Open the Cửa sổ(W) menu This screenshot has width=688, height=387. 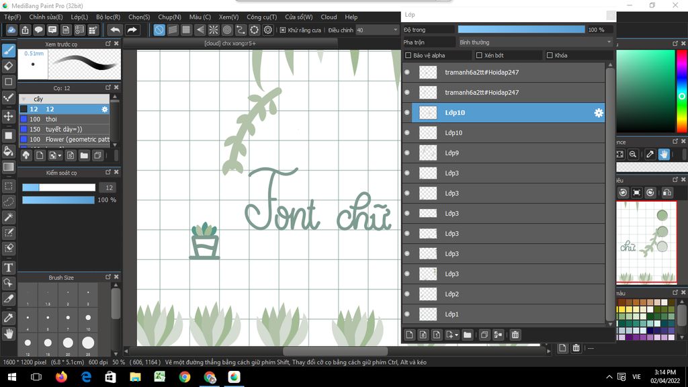(298, 17)
